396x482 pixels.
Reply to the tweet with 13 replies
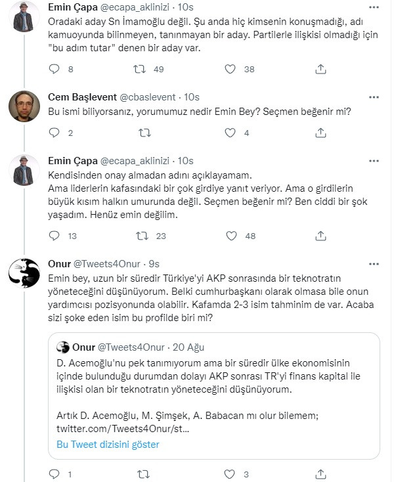[x=54, y=236]
